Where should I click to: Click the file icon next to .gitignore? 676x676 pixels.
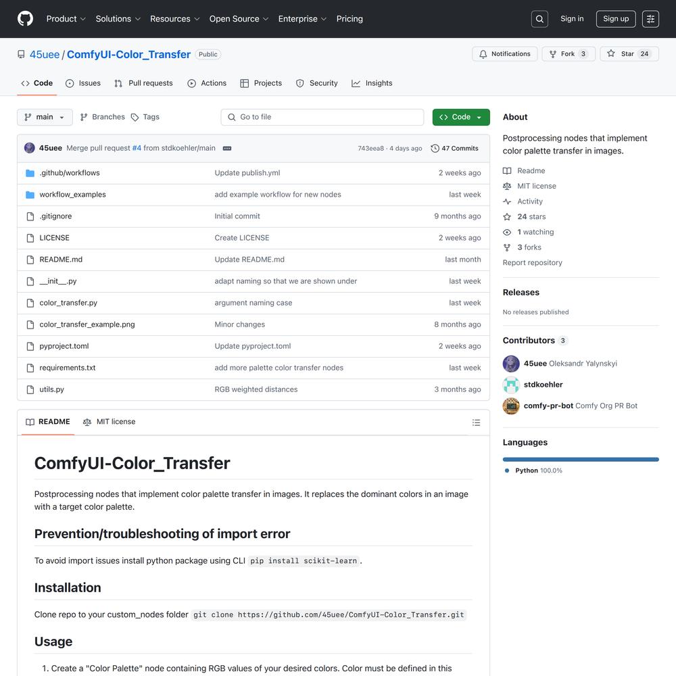[30, 216]
